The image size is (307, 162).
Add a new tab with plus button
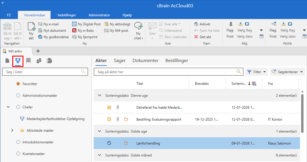click(x=38, y=51)
